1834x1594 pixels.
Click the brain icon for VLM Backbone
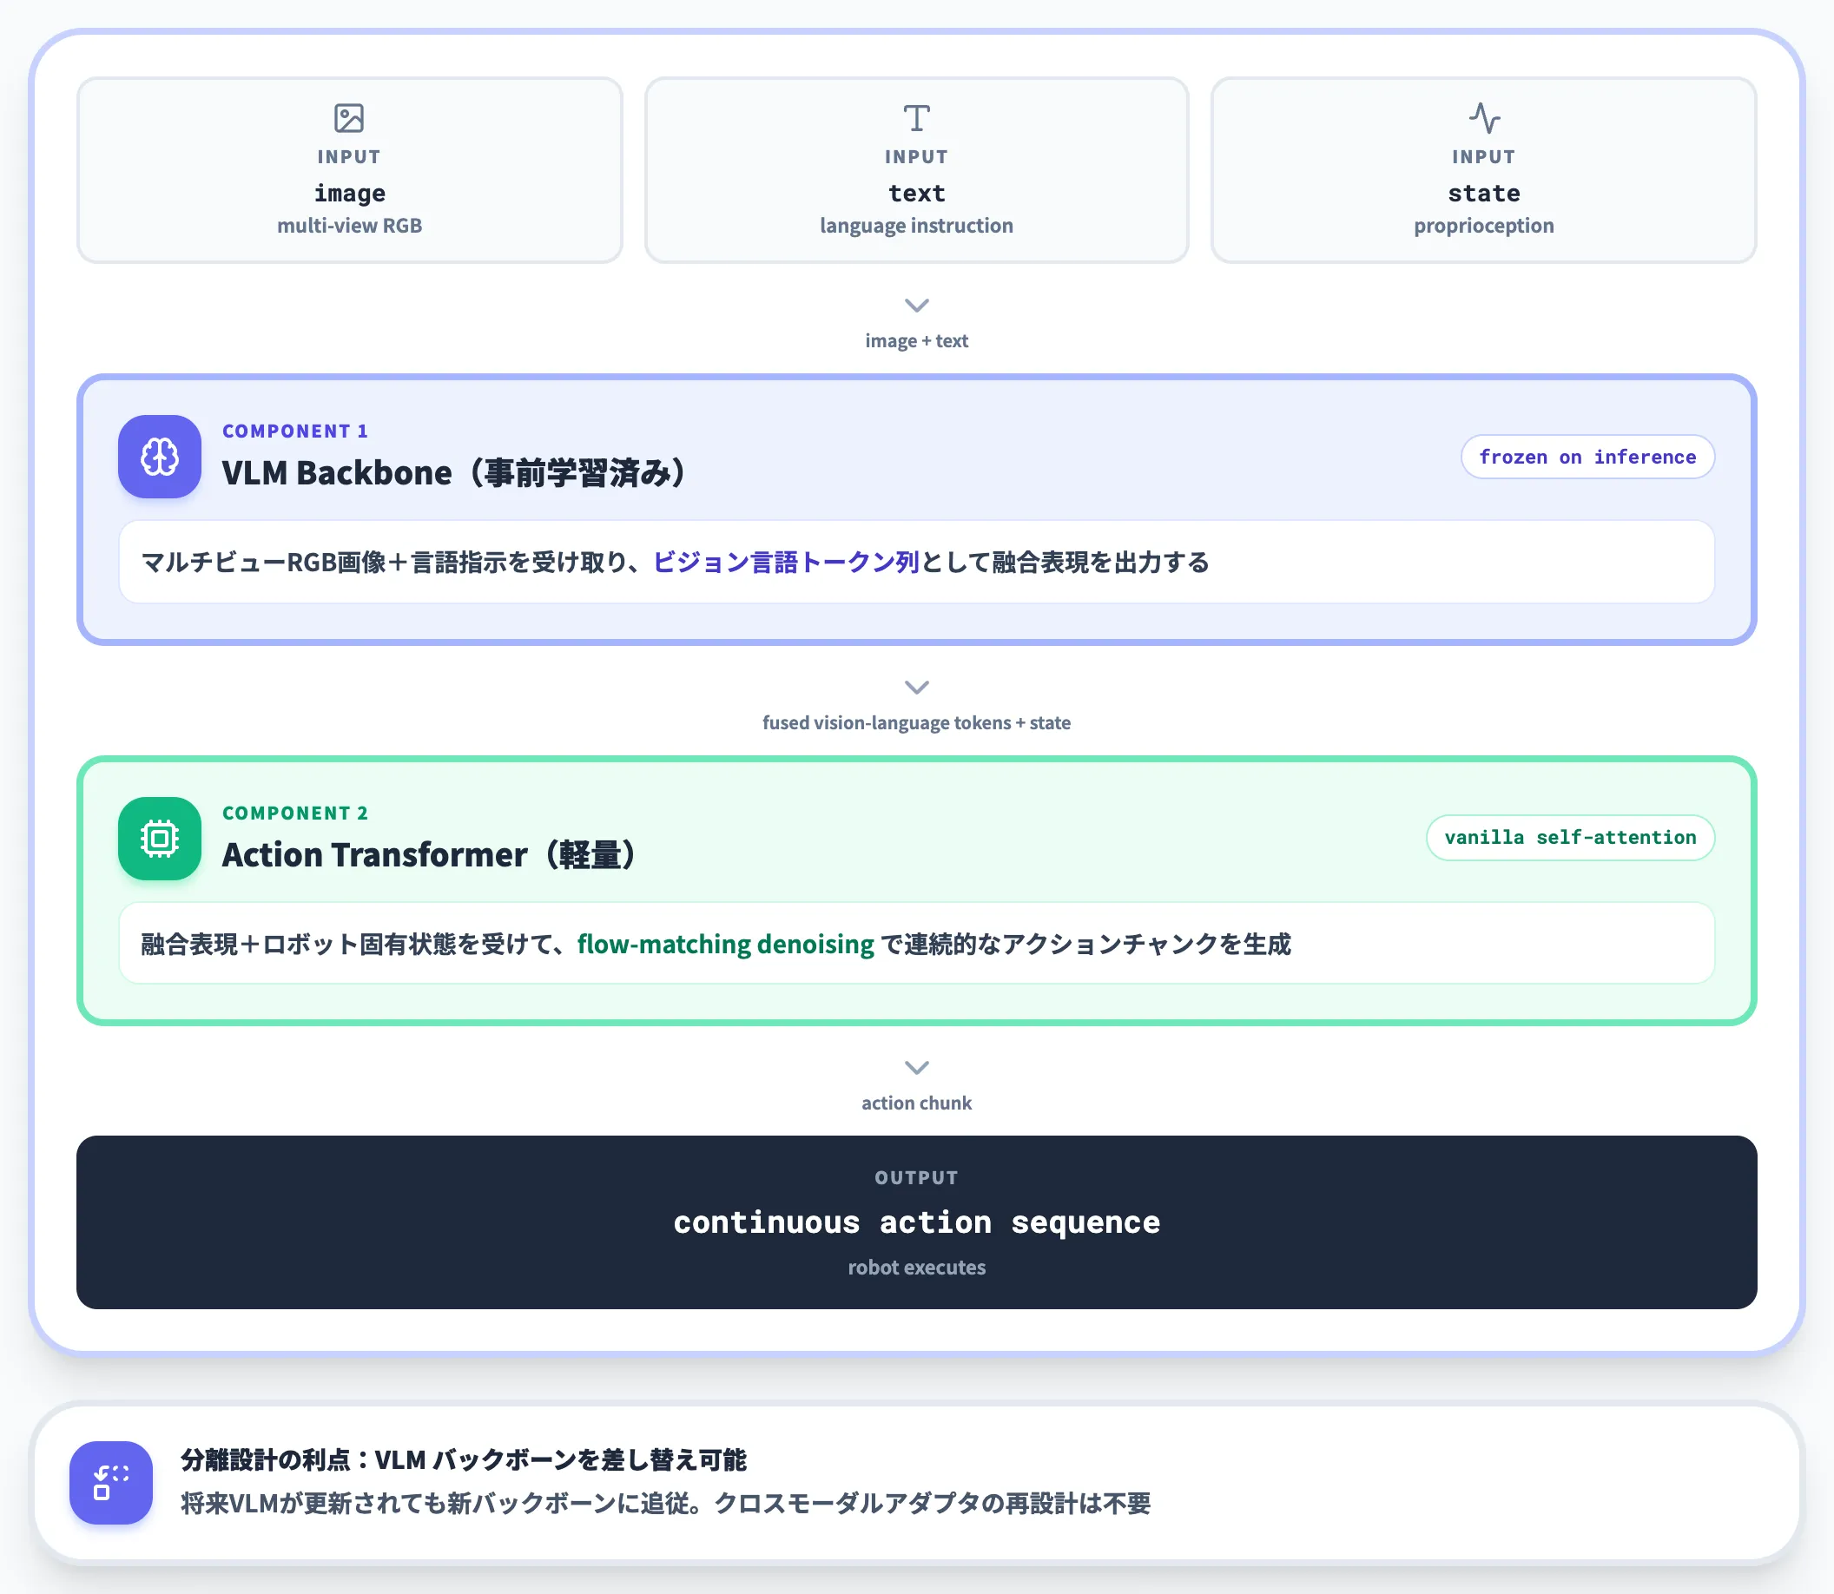[x=159, y=457]
